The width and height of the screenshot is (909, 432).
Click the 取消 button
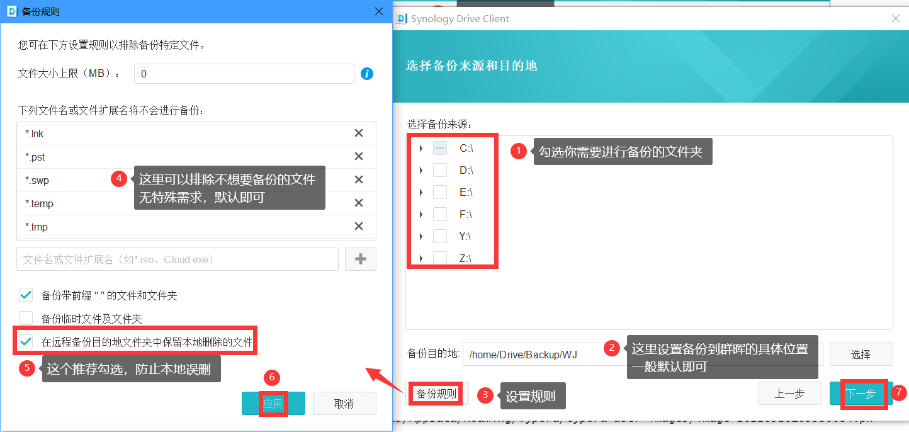click(x=344, y=404)
